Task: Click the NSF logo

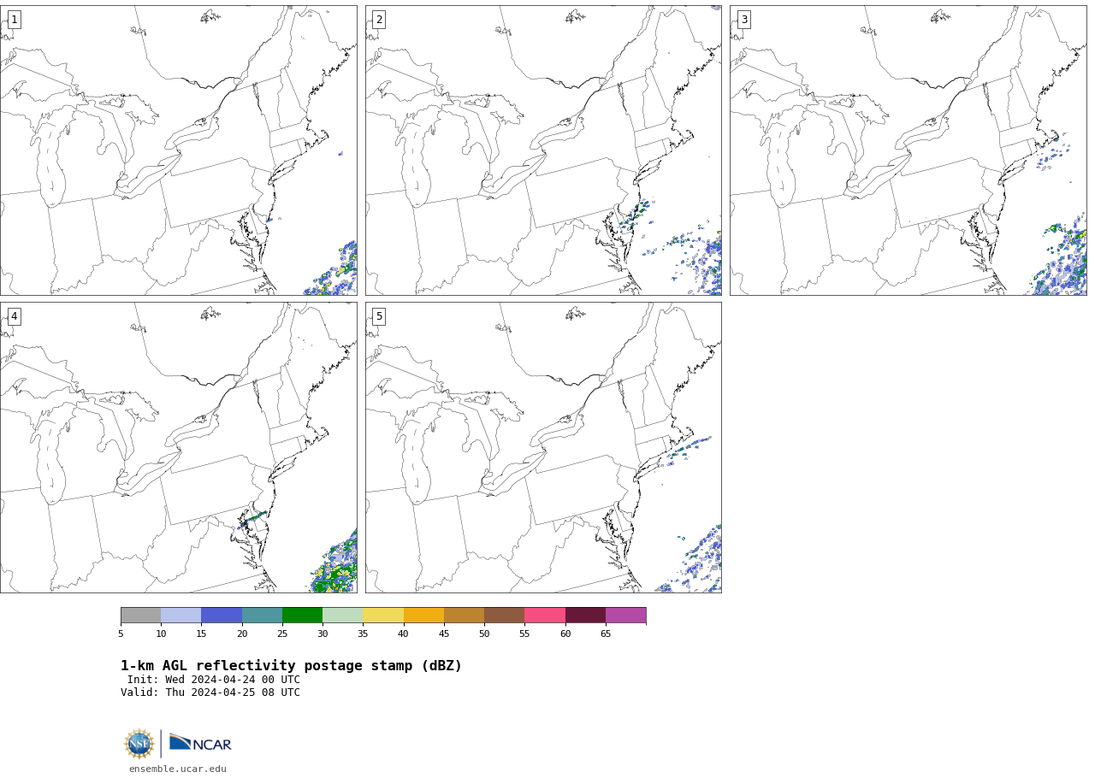Action: (139, 744)
